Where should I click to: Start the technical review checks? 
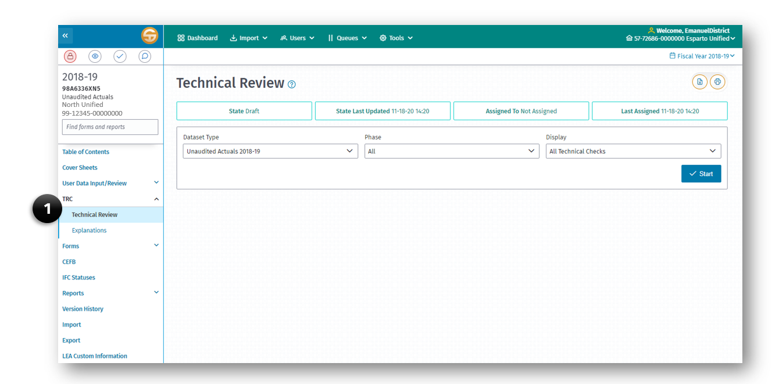(x=701, y=173)
